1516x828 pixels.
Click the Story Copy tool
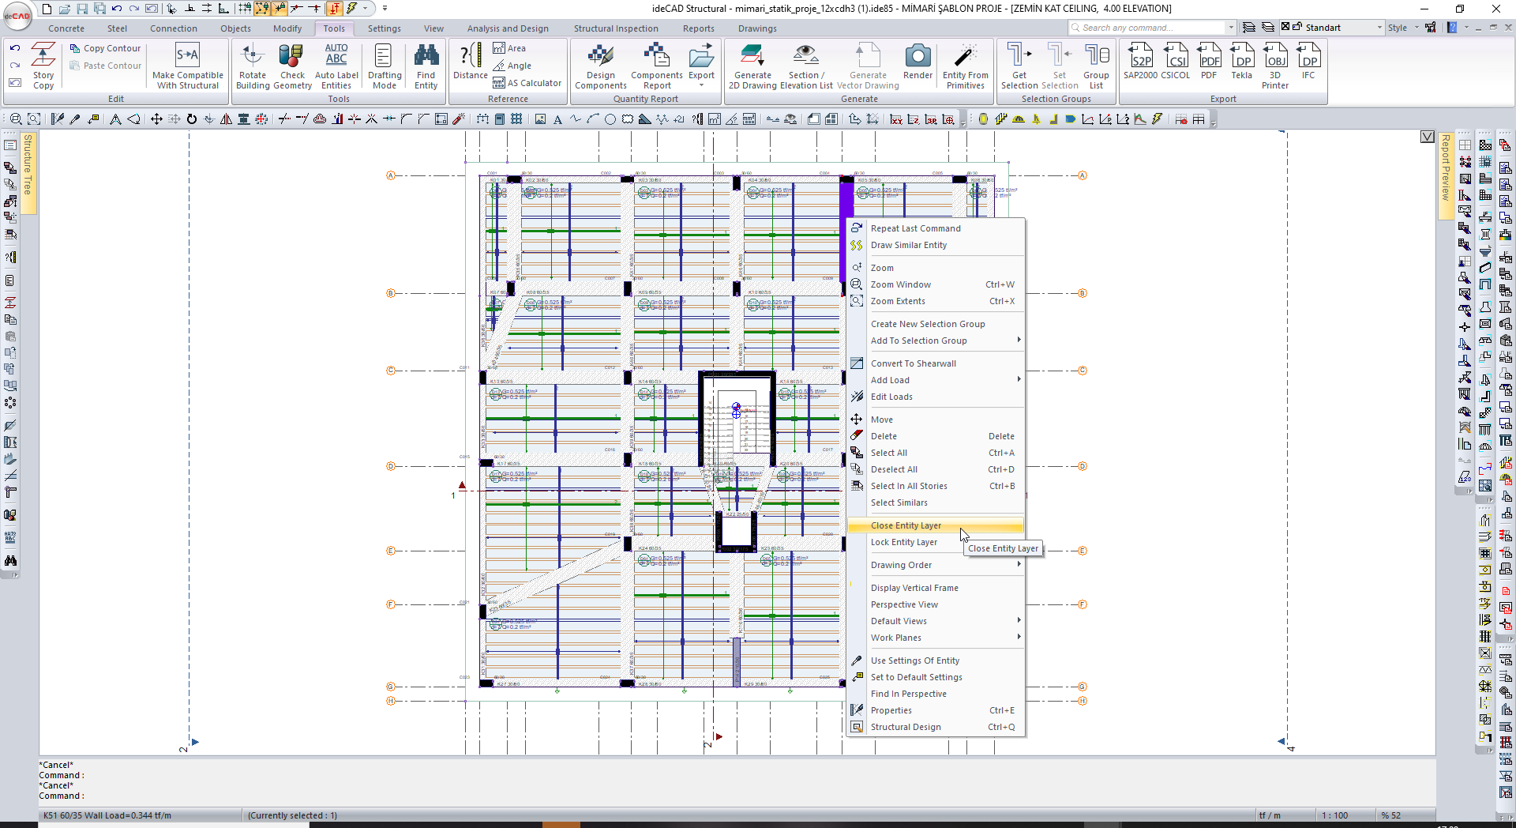coord(43,65)
